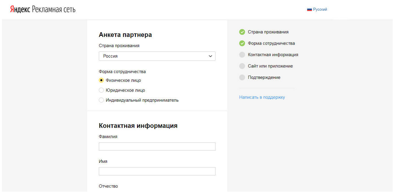
Task: Click into the Фамилия input field
Action: pos(157,147)
